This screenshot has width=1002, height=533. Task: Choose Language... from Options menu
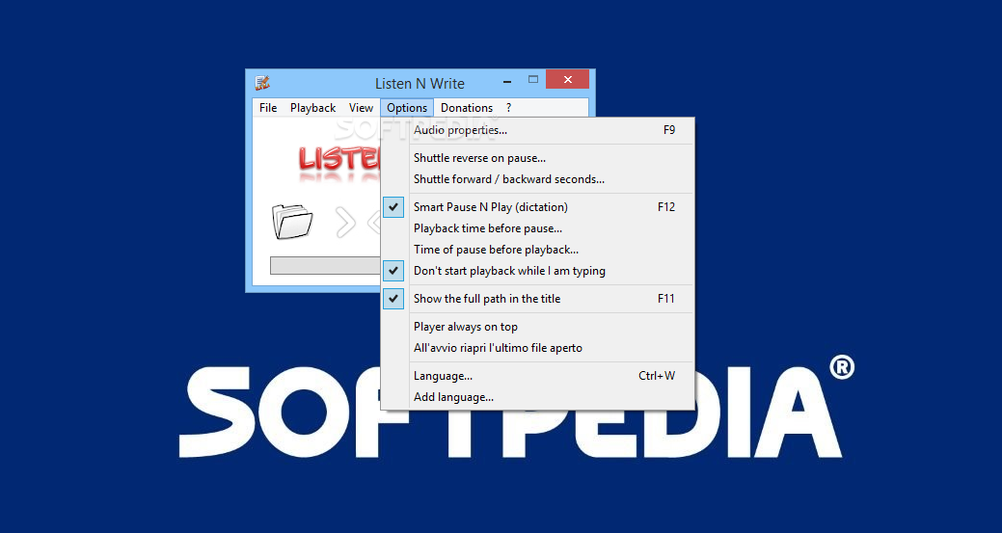click(x=537, y=376)
